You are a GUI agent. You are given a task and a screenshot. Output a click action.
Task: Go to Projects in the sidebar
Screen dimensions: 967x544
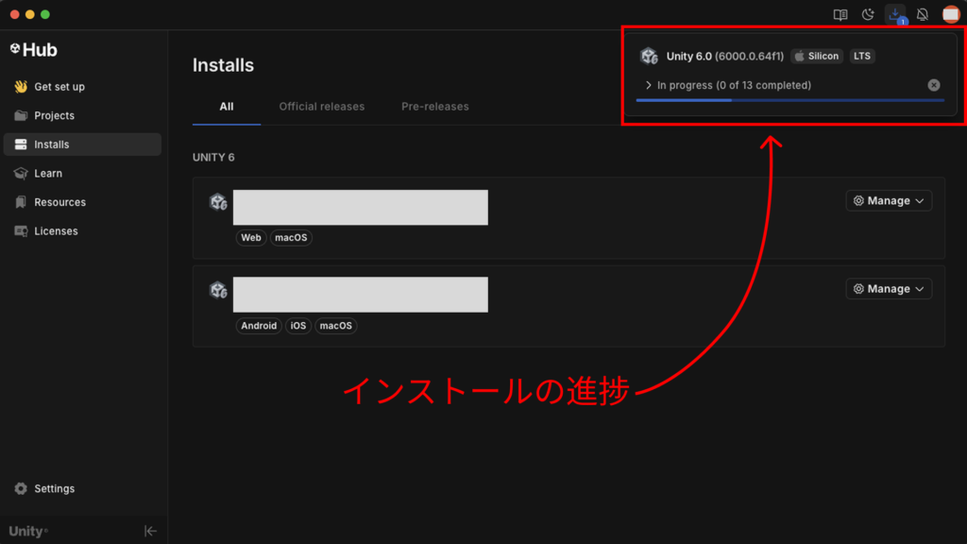tap(54, 115)
